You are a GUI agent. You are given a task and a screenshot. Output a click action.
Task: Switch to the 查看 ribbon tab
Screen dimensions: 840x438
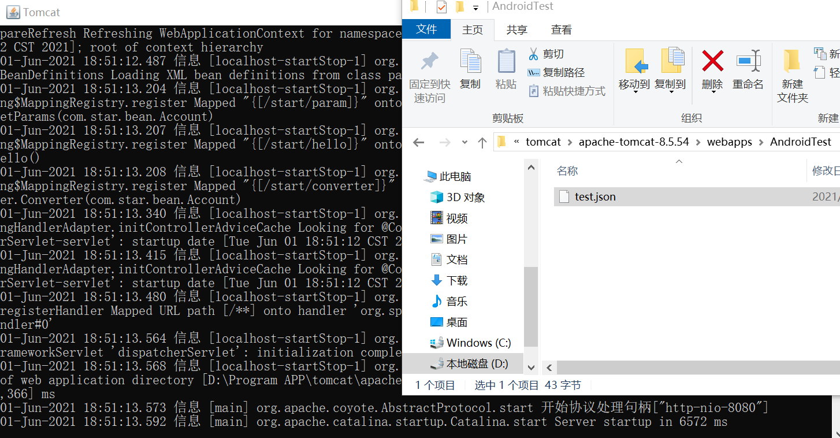tap(560, 29)
